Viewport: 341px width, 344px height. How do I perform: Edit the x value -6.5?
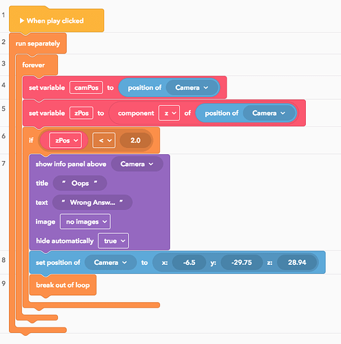click(x=189, y=262)
